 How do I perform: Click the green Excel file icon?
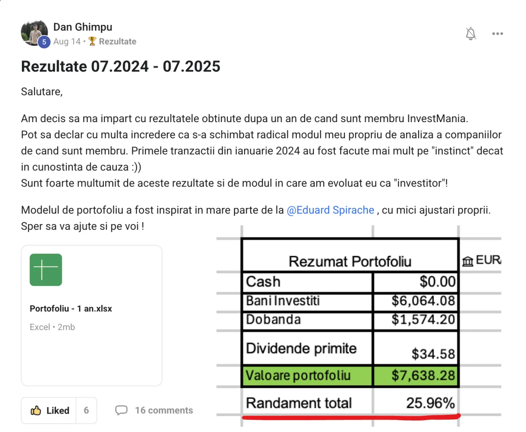coord(46,270)
